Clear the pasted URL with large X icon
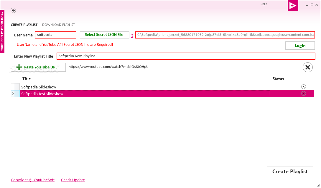321x188 pixels. click(x=307, y=67)
